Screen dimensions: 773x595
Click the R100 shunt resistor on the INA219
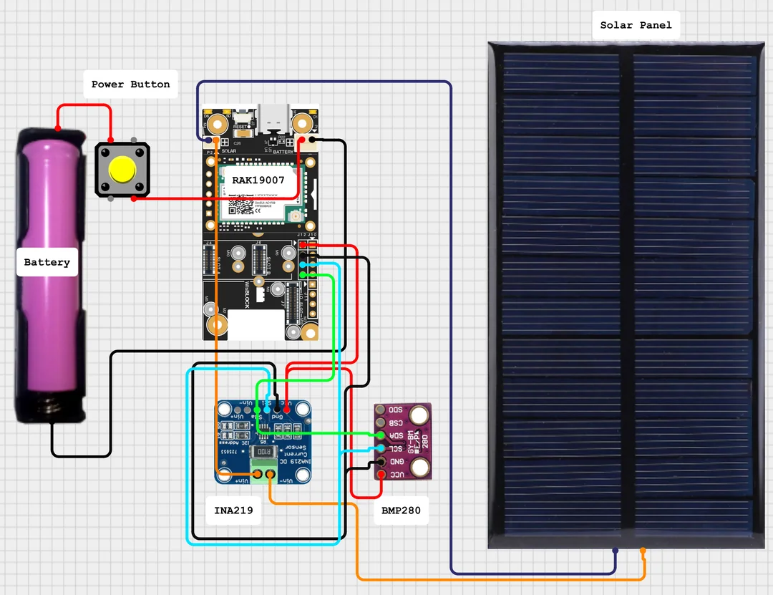(264, 453)
